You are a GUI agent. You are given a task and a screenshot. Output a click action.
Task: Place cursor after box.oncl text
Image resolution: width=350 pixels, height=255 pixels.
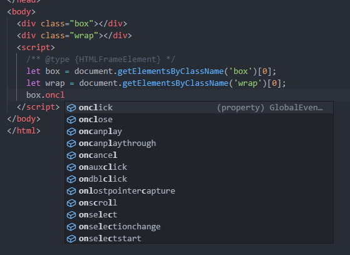point(64,95)
